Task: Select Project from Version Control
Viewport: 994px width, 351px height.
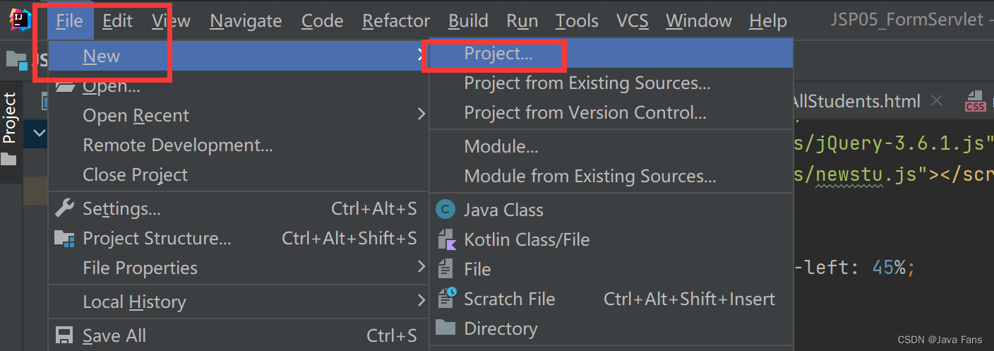Action: [x=585, y=112]
